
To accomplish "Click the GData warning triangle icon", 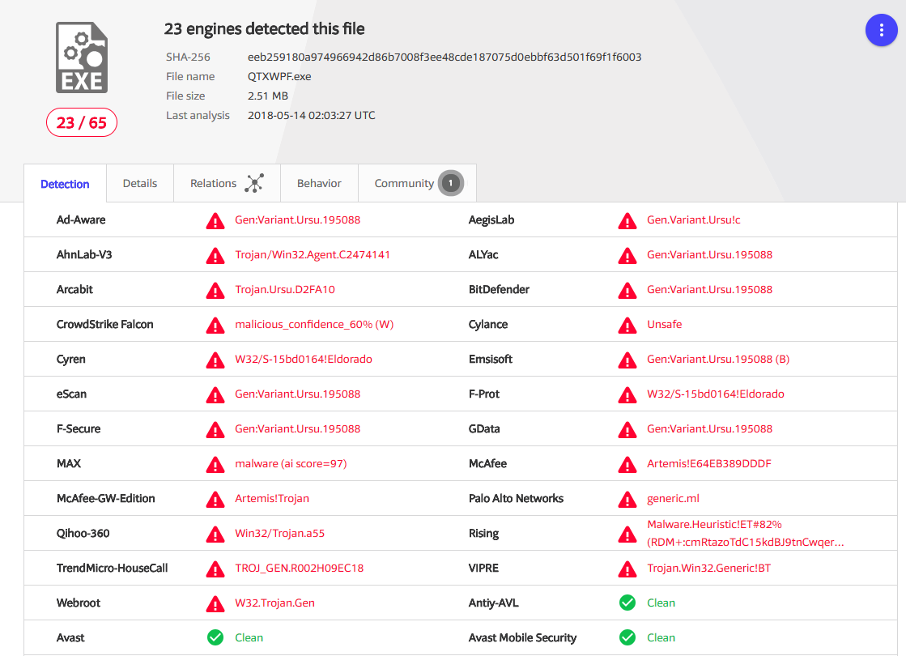I will (627, 429).
